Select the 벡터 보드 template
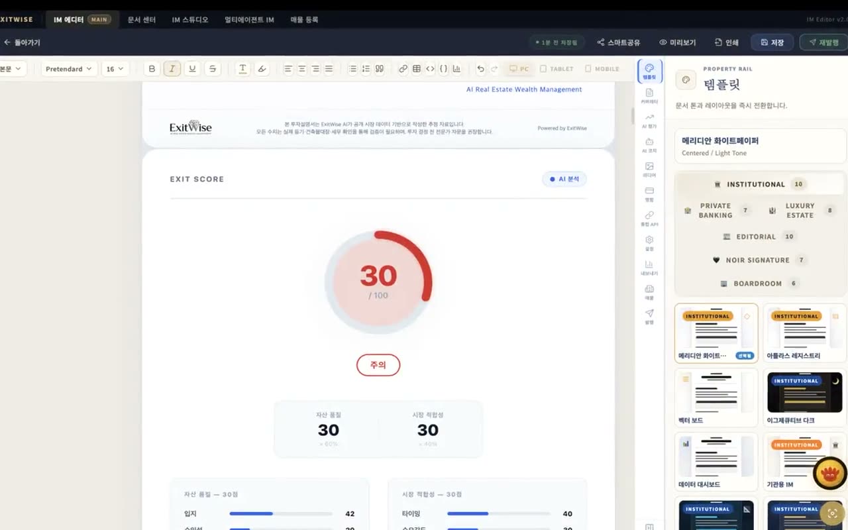 pyautogui.click(x=716, y=397)
